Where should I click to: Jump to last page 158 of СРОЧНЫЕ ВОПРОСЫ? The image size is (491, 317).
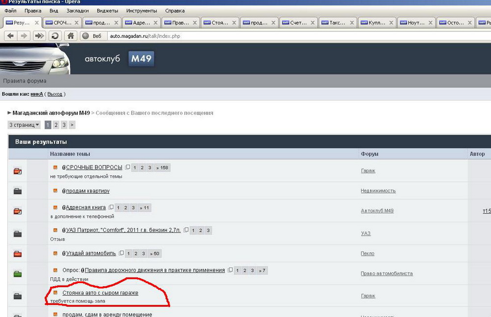click(x=162, y=168)
